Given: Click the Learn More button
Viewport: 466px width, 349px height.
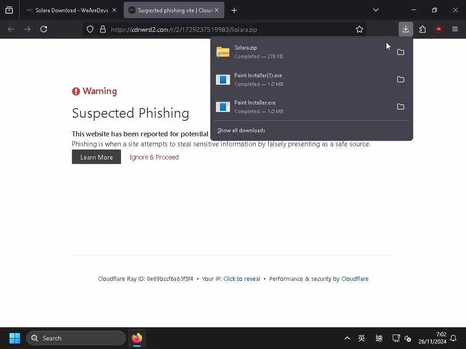Looking at the screenshot, I should [x=96, y=157].
